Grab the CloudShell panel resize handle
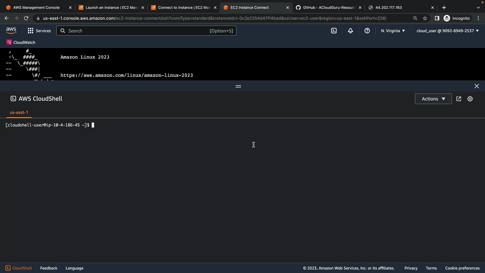This screenshot has width=485, height=273. click(238, 86)
